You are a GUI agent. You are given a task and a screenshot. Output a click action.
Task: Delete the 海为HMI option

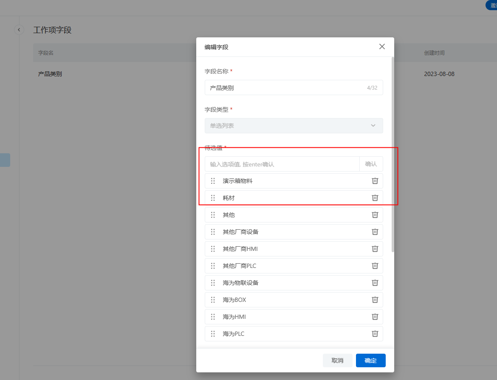(375, 317)
